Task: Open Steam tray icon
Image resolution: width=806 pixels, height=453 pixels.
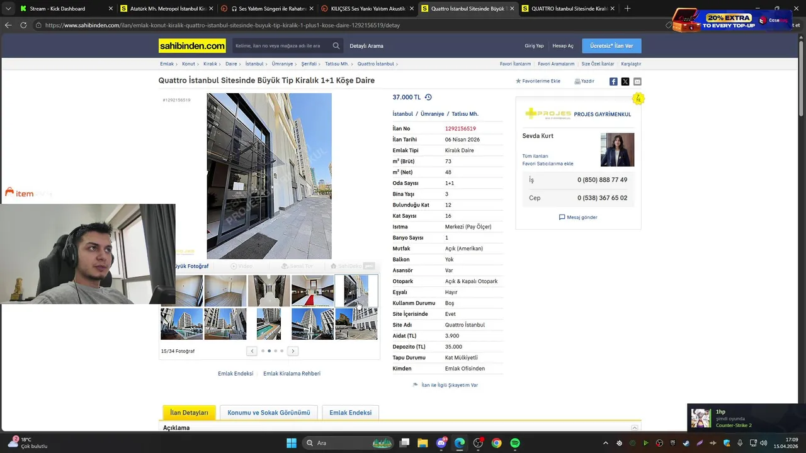Action: click(x=686, y=443)
